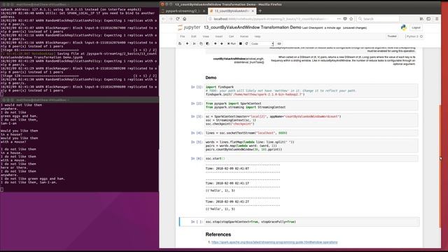448x252 pixels.
Task: Open the page actions three-dots menu
Action: point(339,19)
